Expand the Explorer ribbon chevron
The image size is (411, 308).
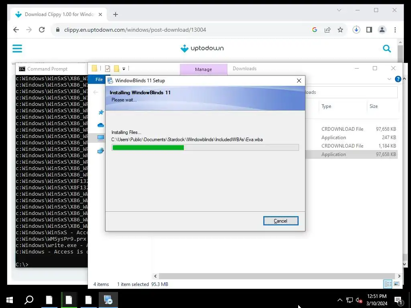[389, 79]
